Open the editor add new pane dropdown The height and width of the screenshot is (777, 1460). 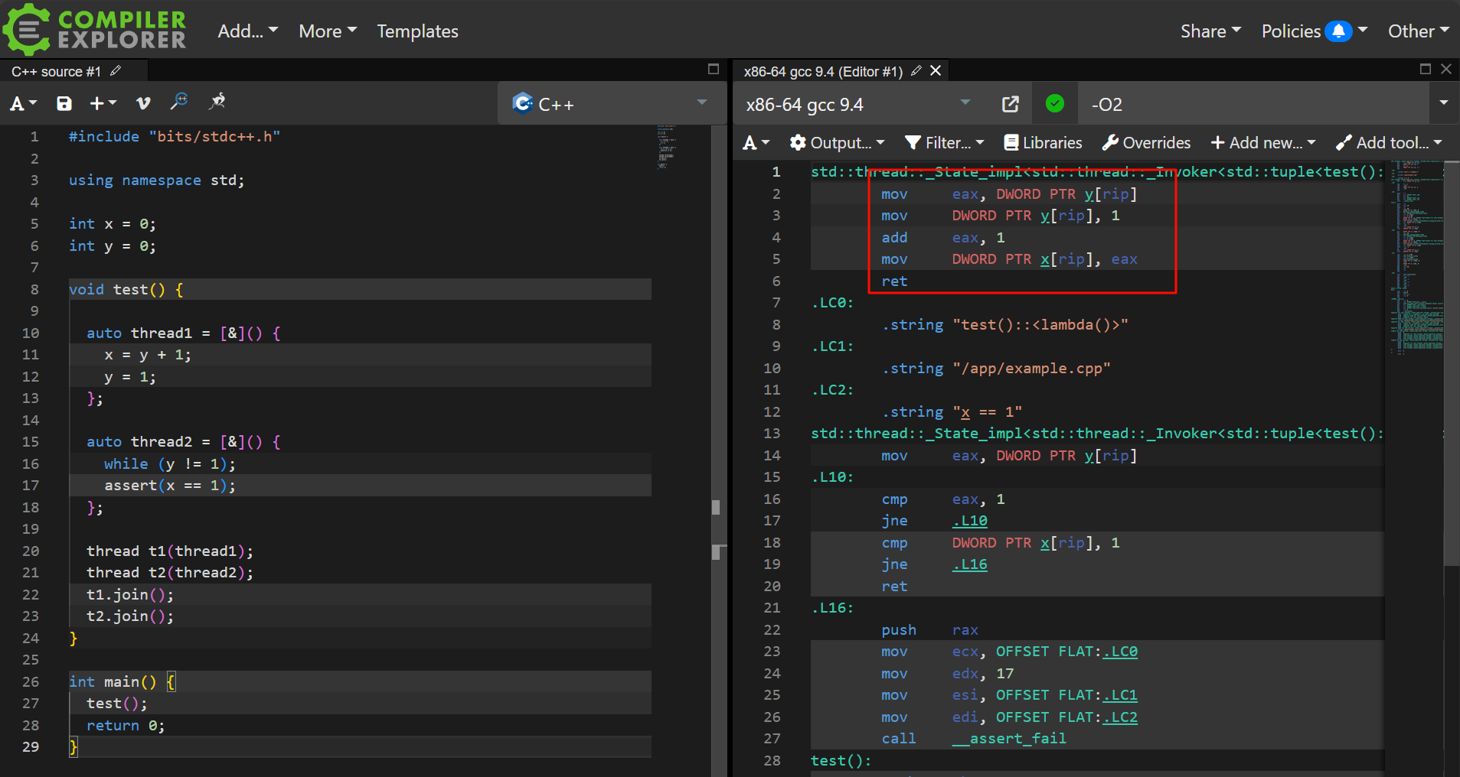click(103, 103)
